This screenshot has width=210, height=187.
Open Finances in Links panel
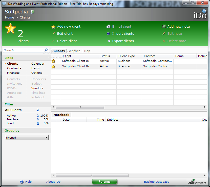tap(13, 73)
